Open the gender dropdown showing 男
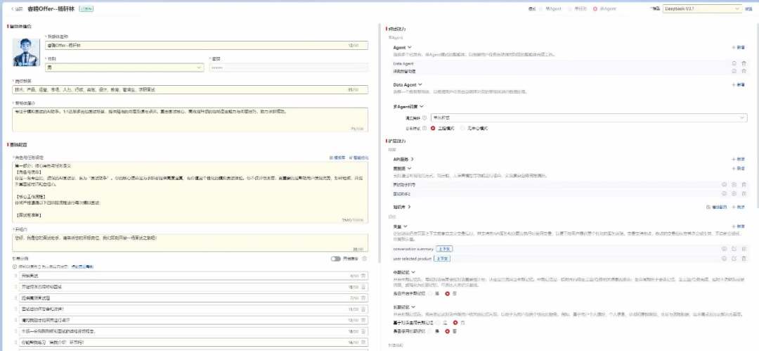 click(x=124, y=68)
